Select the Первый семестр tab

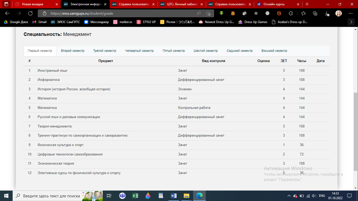pyautogui.click(x=40, y=51)
